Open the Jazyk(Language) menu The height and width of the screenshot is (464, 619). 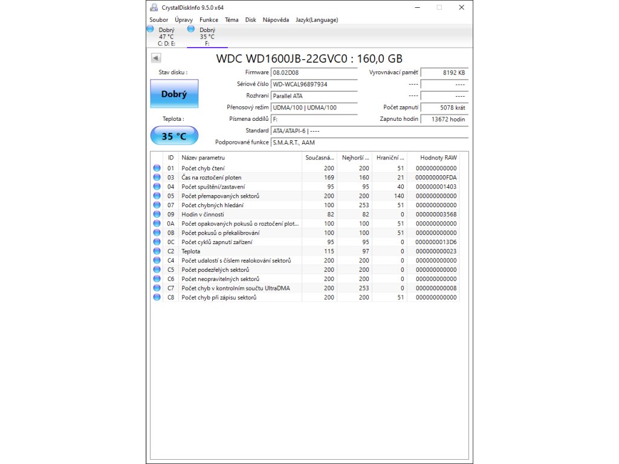pyautogui.click(x=317, y=20)
